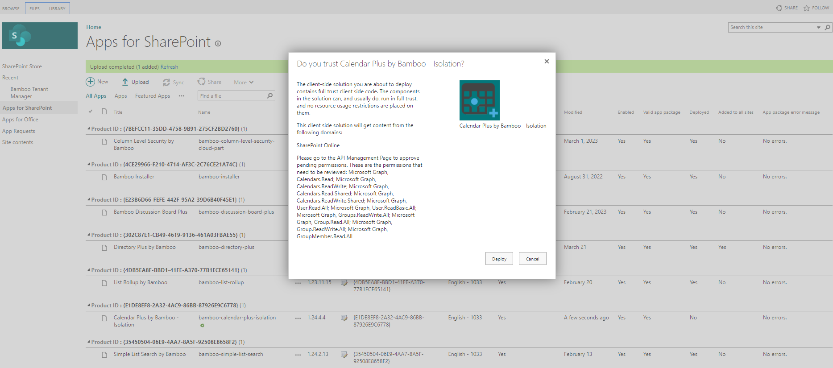Click the Find a file search box
This screenshot has height=368, width=833.
[232, 96]
